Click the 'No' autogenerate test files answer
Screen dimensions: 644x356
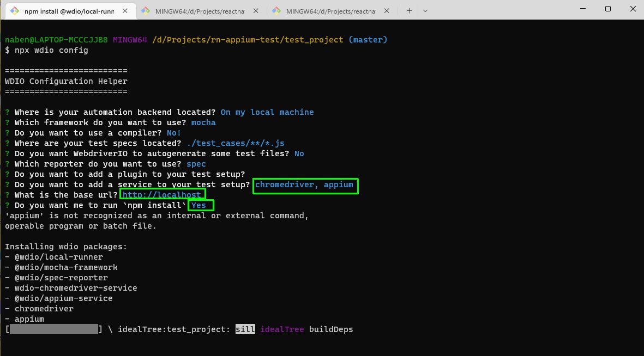click(x=299, y=154)
